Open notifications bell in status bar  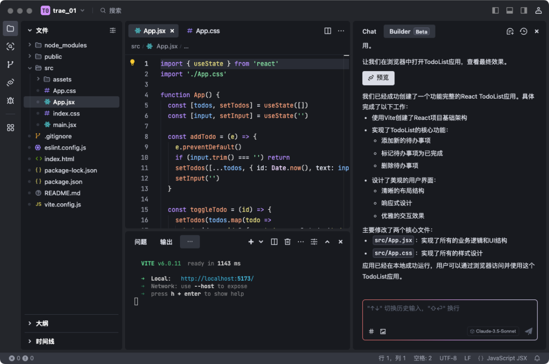coord(537,358)
